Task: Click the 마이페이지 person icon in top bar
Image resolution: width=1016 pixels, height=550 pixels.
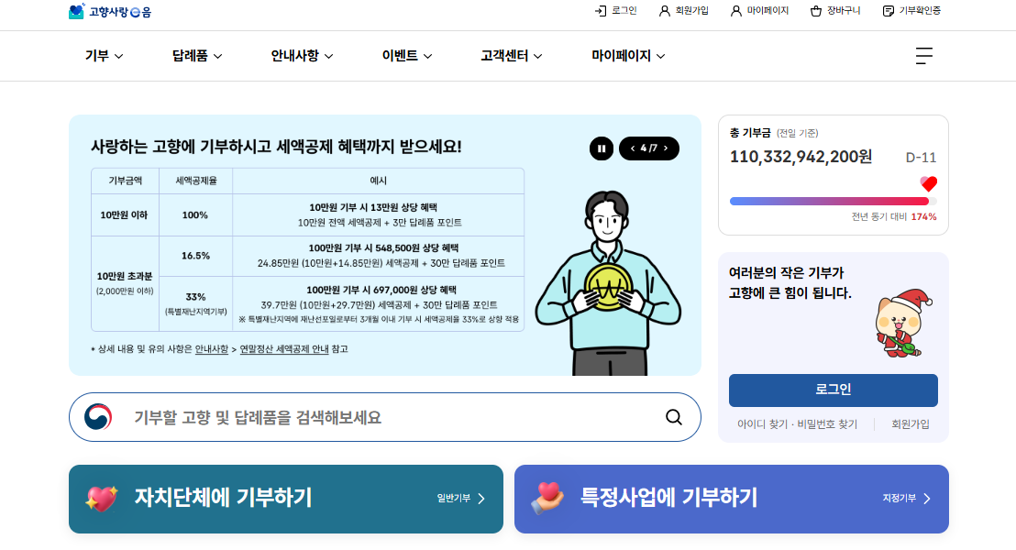Action: point(735,11)
